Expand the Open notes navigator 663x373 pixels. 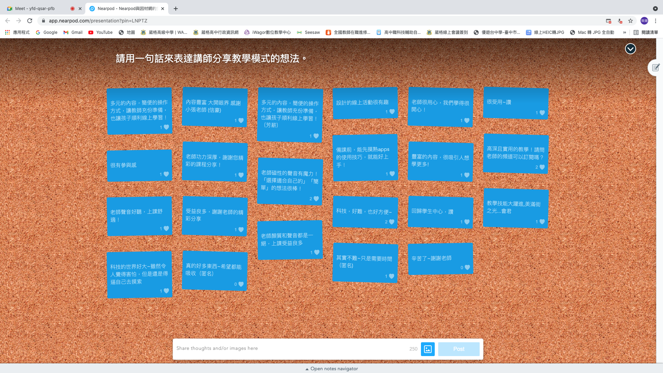point(331,369)
